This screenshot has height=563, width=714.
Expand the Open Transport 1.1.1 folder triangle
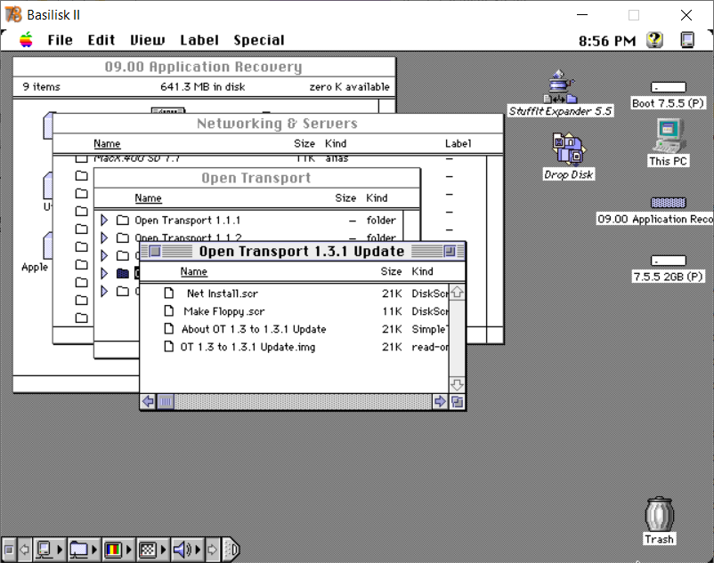coord(104,221)
